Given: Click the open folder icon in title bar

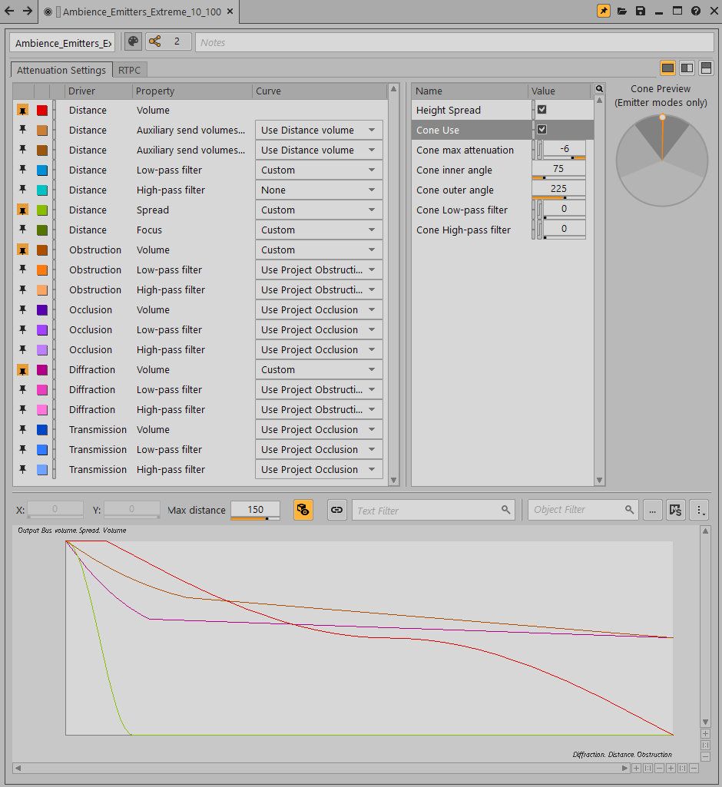Looking at the screenshot, I should click(622, 11).
